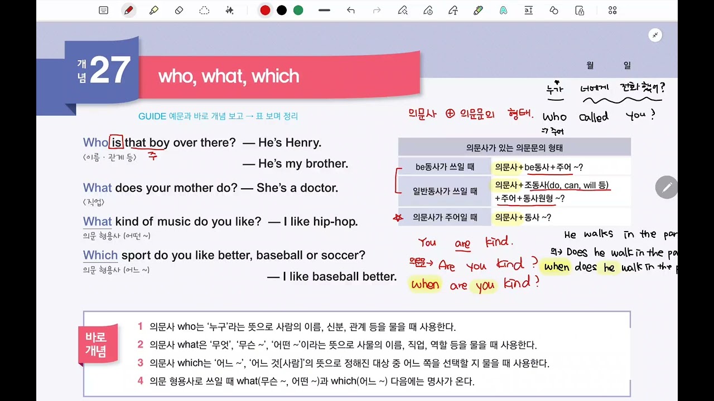The height and width of the screenshot is (401, 714).
Task: Choose the green ink color
Action: pos(298,10)
